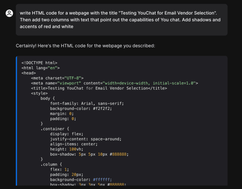
Task: Click the user avatar icon
Action: coord(9,13)
